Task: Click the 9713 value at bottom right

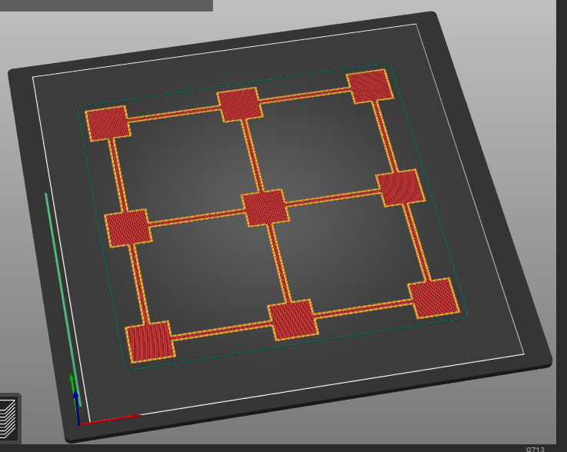Action: pyautogui.click(x=536, y=448)
